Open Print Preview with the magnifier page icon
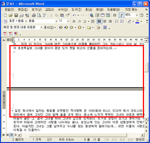This screenshot has height=143, width=150. [x=39, y=15]
